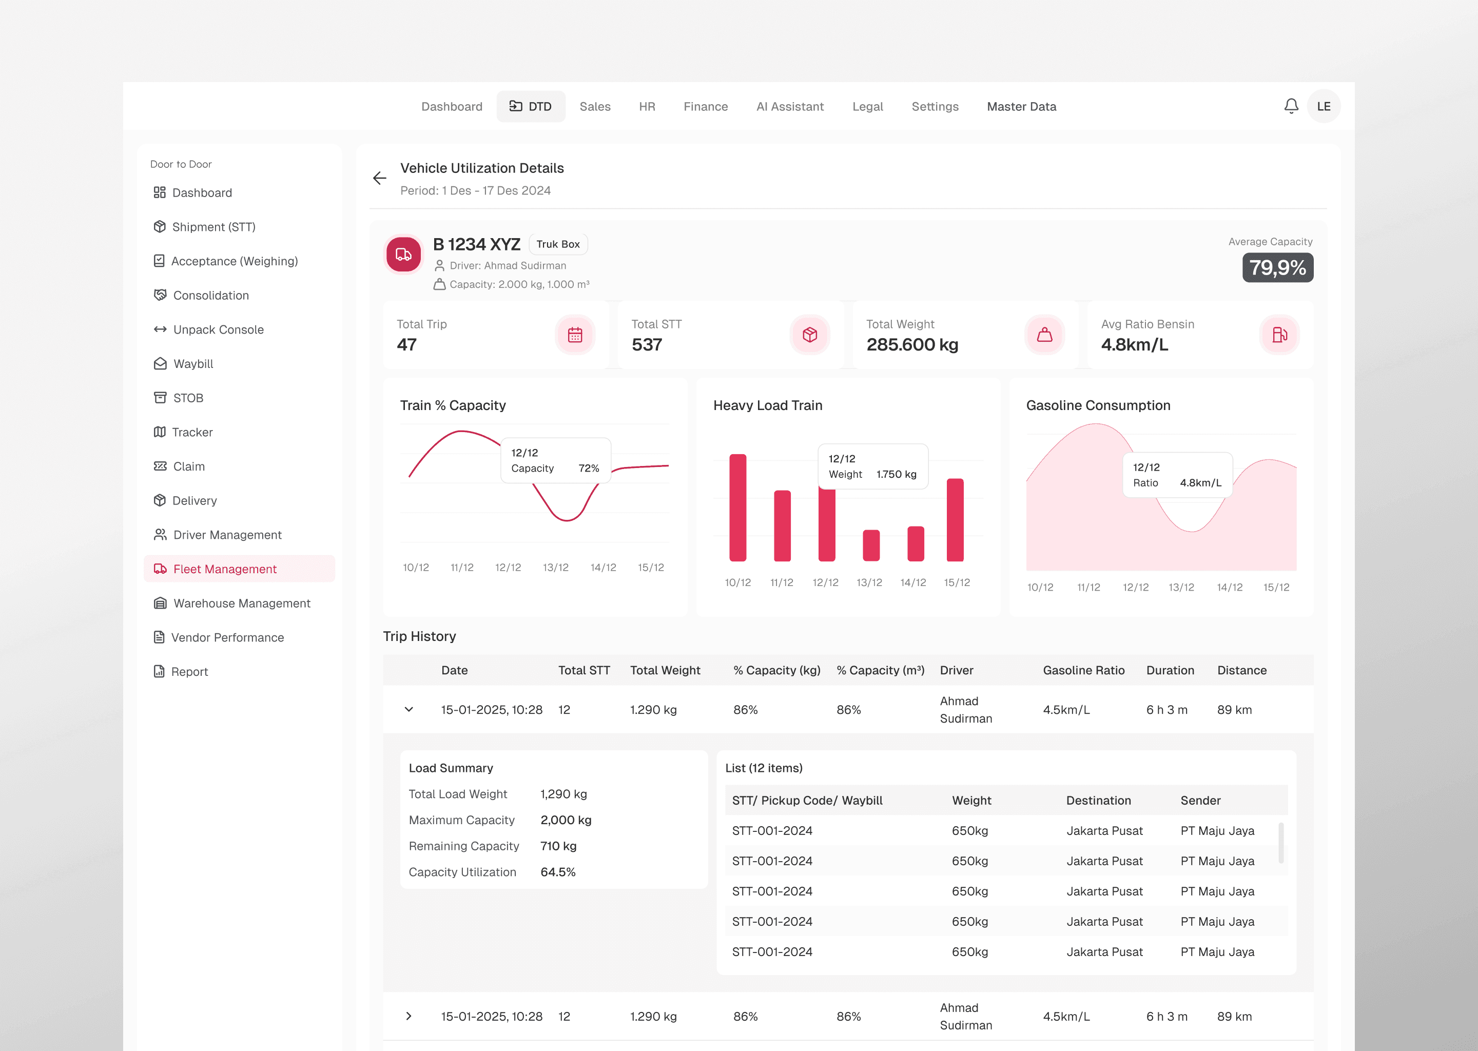Click the Driver Management people icon
The height and width of the screenshot is (1051, 1478).
[160, 535]
